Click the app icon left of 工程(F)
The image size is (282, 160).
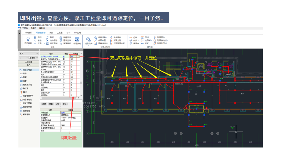[19, 28]
